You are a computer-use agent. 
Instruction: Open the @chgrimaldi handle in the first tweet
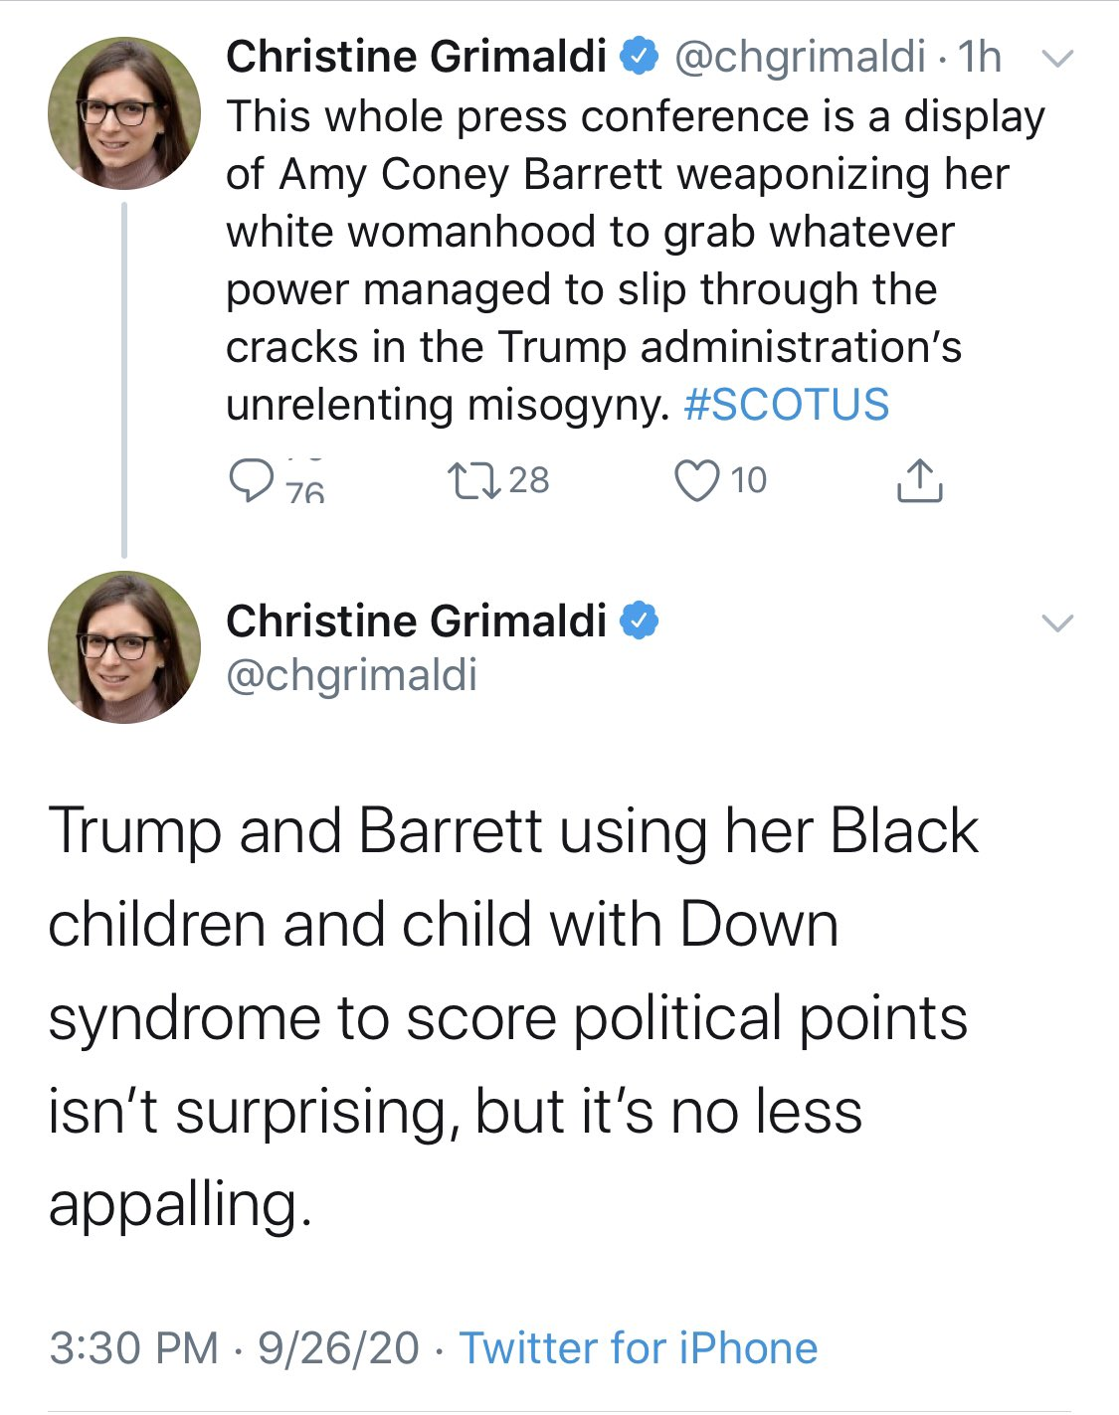[x=800, y=57]
